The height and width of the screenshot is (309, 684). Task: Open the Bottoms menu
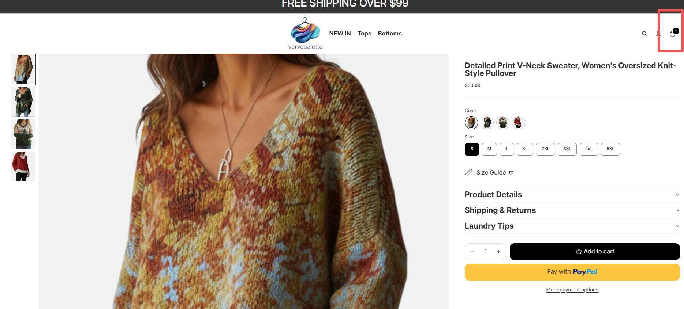(390, 34)
